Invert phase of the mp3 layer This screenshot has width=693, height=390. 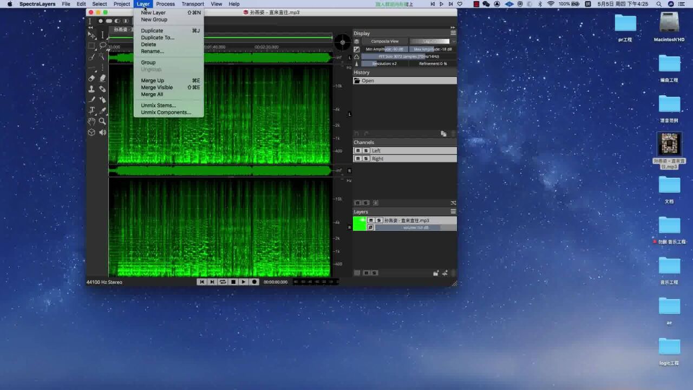pyautogui.click(x=371, y=227)
